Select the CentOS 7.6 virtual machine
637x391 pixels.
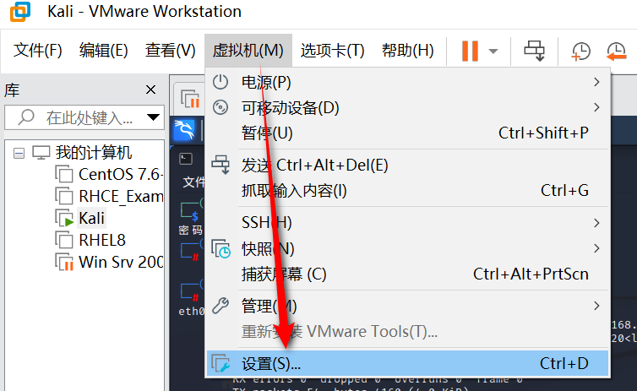(x=121, y=175)
